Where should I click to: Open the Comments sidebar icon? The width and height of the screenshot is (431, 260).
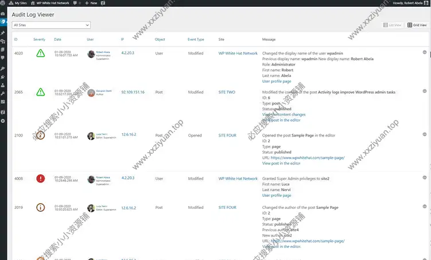point(3,58)
